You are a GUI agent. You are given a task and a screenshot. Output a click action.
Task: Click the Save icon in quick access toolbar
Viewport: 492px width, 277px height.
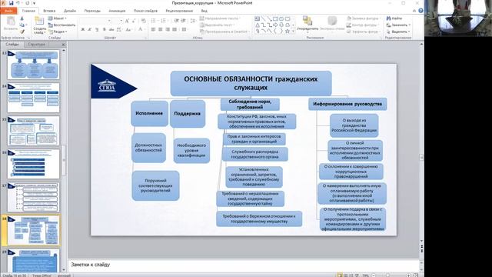12,3
